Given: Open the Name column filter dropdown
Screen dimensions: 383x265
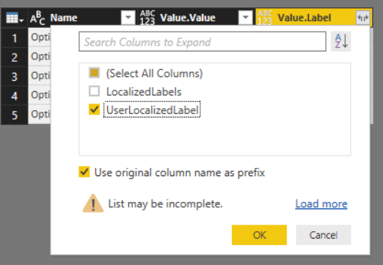Looking at the screenshot, I should (x=128, y=18).
